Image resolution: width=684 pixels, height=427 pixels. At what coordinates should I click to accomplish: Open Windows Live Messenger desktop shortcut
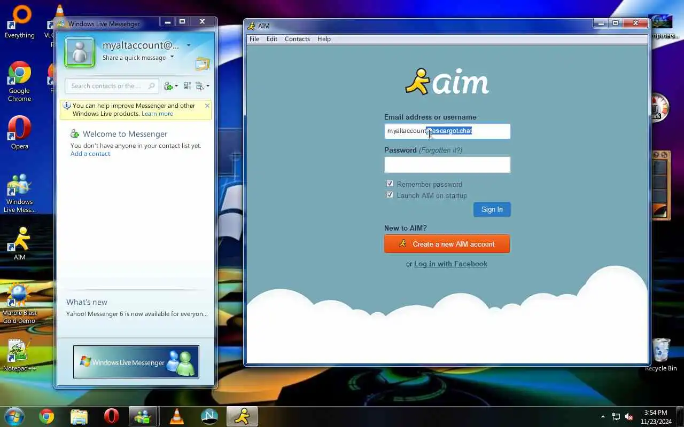(20, 193)
